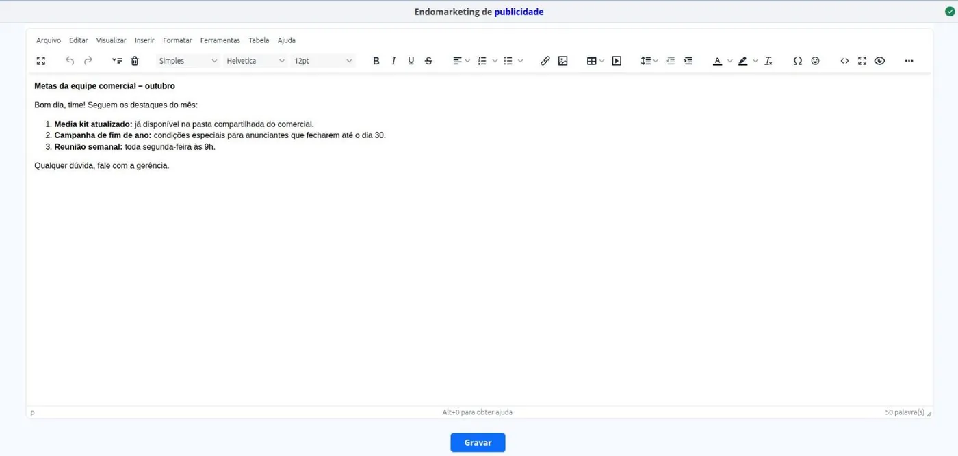Open the Ajuda menu
This screenshot has width=958, height=456.
tap(287, 40)
